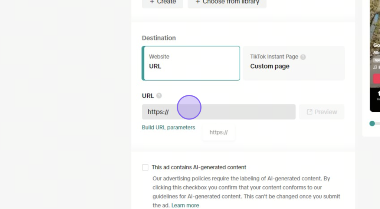Screen dimensions: 380x209
Task: Click the help icon beside URL label
Action: point(159,95)
